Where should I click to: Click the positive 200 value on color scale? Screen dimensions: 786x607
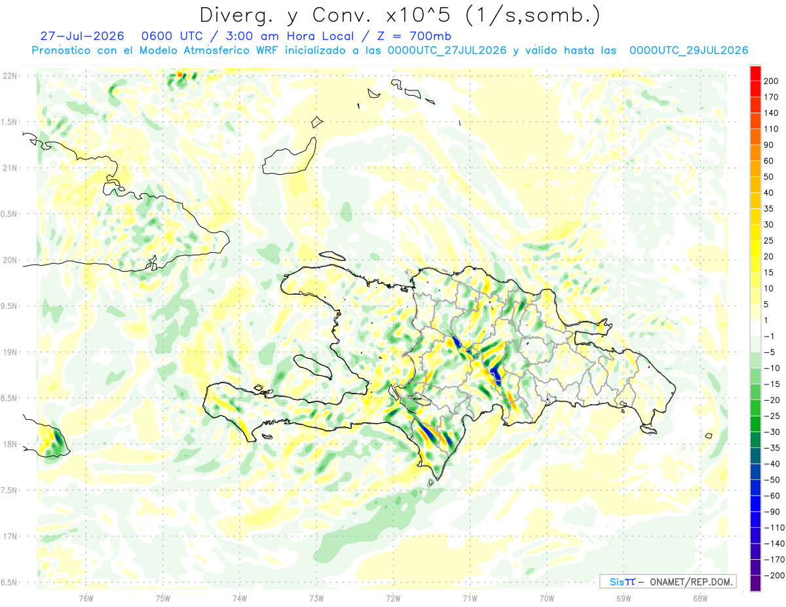771,81
